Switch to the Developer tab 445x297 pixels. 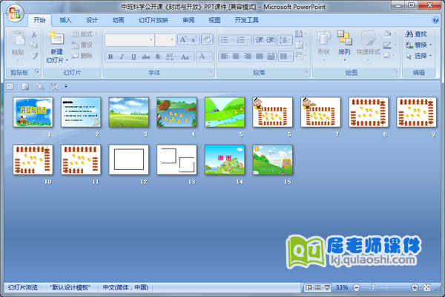tap(246, 20)
